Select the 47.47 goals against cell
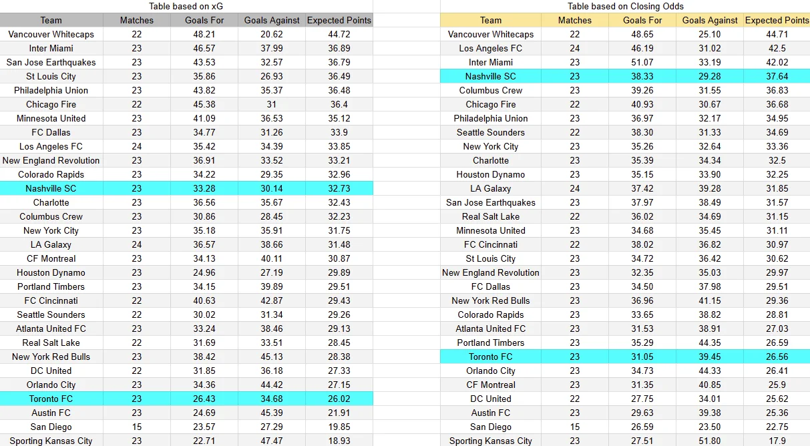The width and height of the screenshot is (810, 446). point(272,441)
